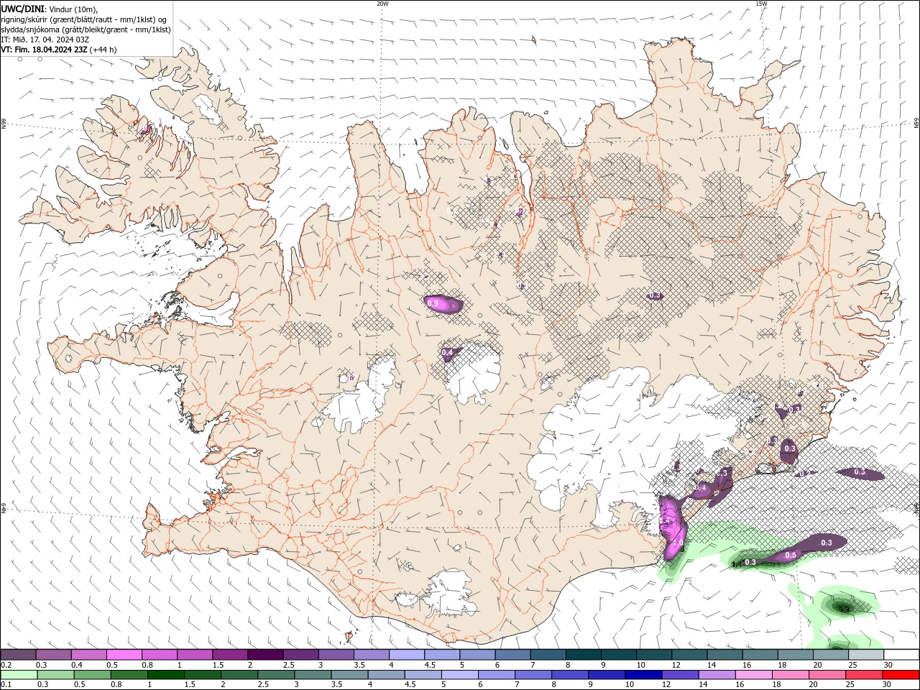Click the 15W longitude label at top
The width and height of the screenshot is (920, 690).
pos(761,4)
